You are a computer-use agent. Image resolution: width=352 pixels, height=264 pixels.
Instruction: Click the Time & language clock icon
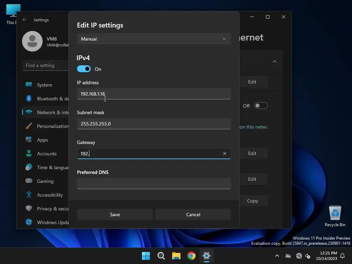pyautogui.click(x=29, y=167)
